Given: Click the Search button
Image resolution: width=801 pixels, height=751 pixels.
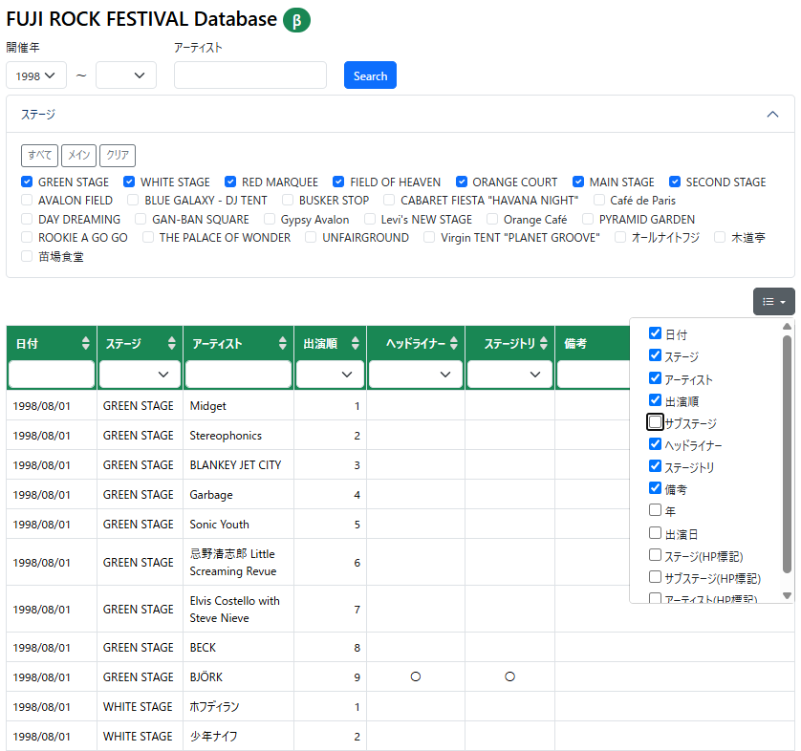Looking at the screenshot, I should pos(370,75).
